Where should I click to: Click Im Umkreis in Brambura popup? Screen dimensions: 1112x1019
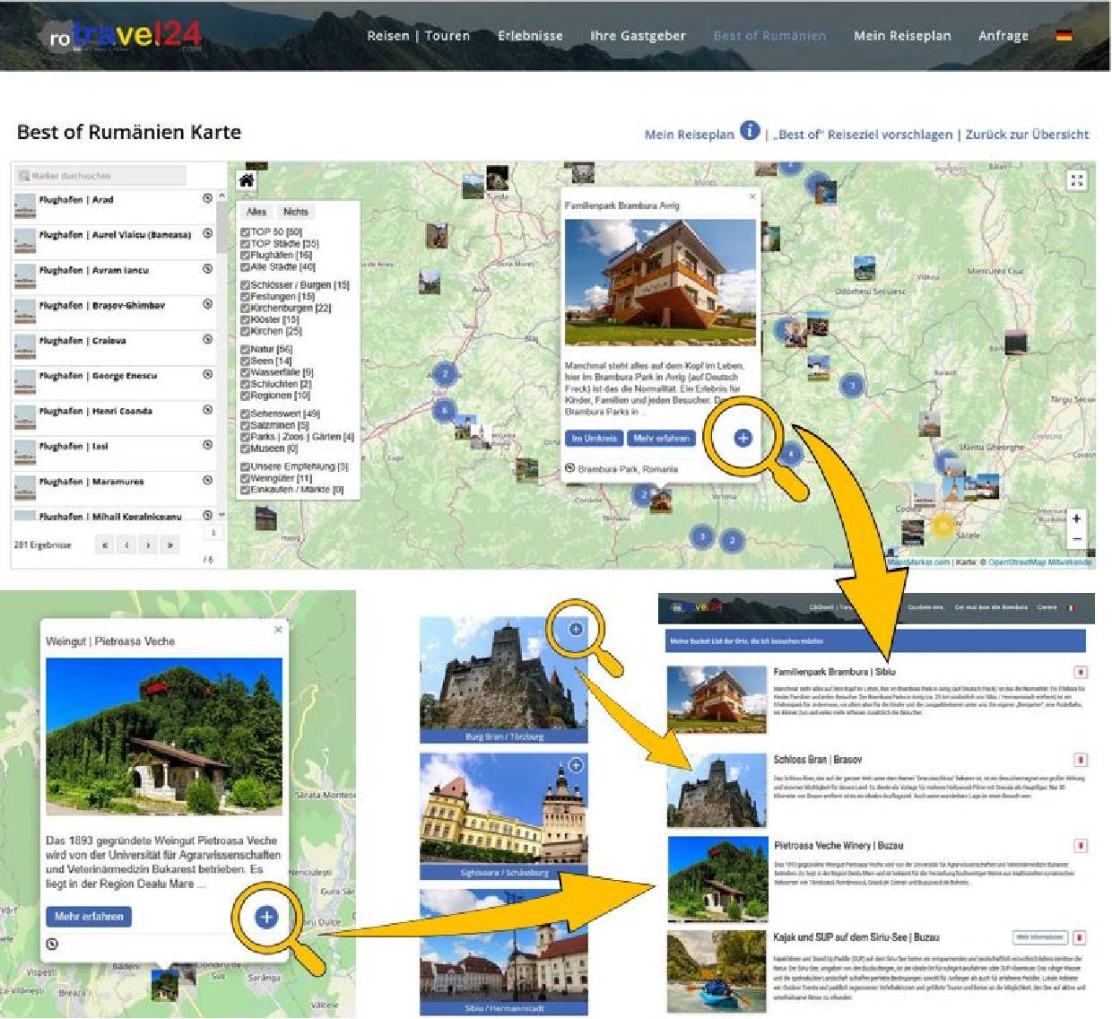(595, 439)
